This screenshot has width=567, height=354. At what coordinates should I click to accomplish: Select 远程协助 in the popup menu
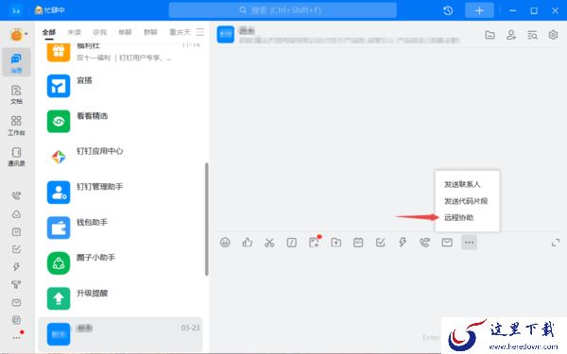[459, 217]
